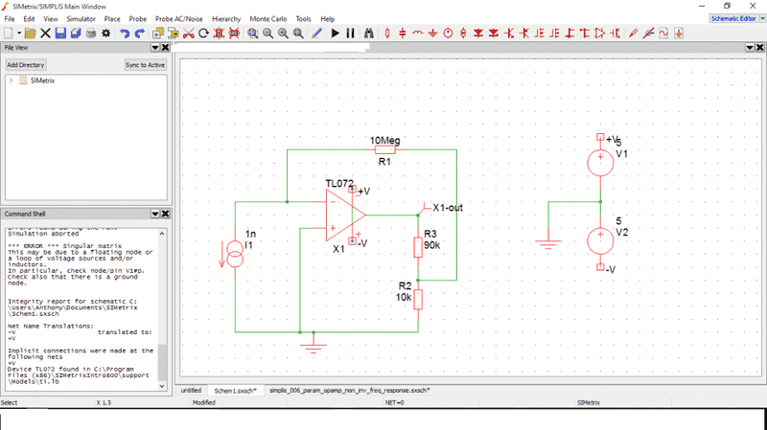This screenshot has height=430, width=767.
Task: Click the Modified status bar text
Action: pyautogui.click(x=204, y=402)
